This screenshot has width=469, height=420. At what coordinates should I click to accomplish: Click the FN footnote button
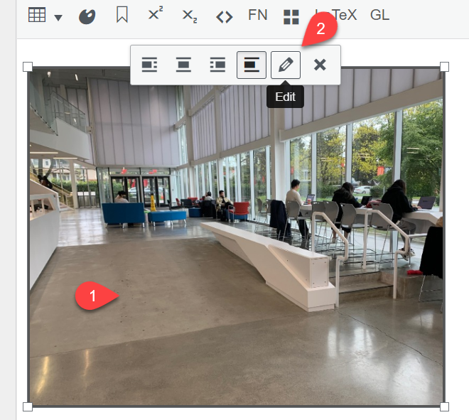[257, 15]
